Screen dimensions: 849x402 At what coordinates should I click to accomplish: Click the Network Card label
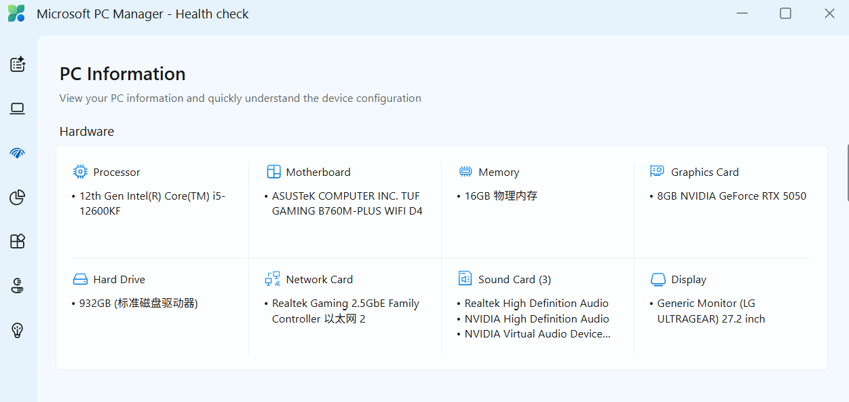coord(320,280)
